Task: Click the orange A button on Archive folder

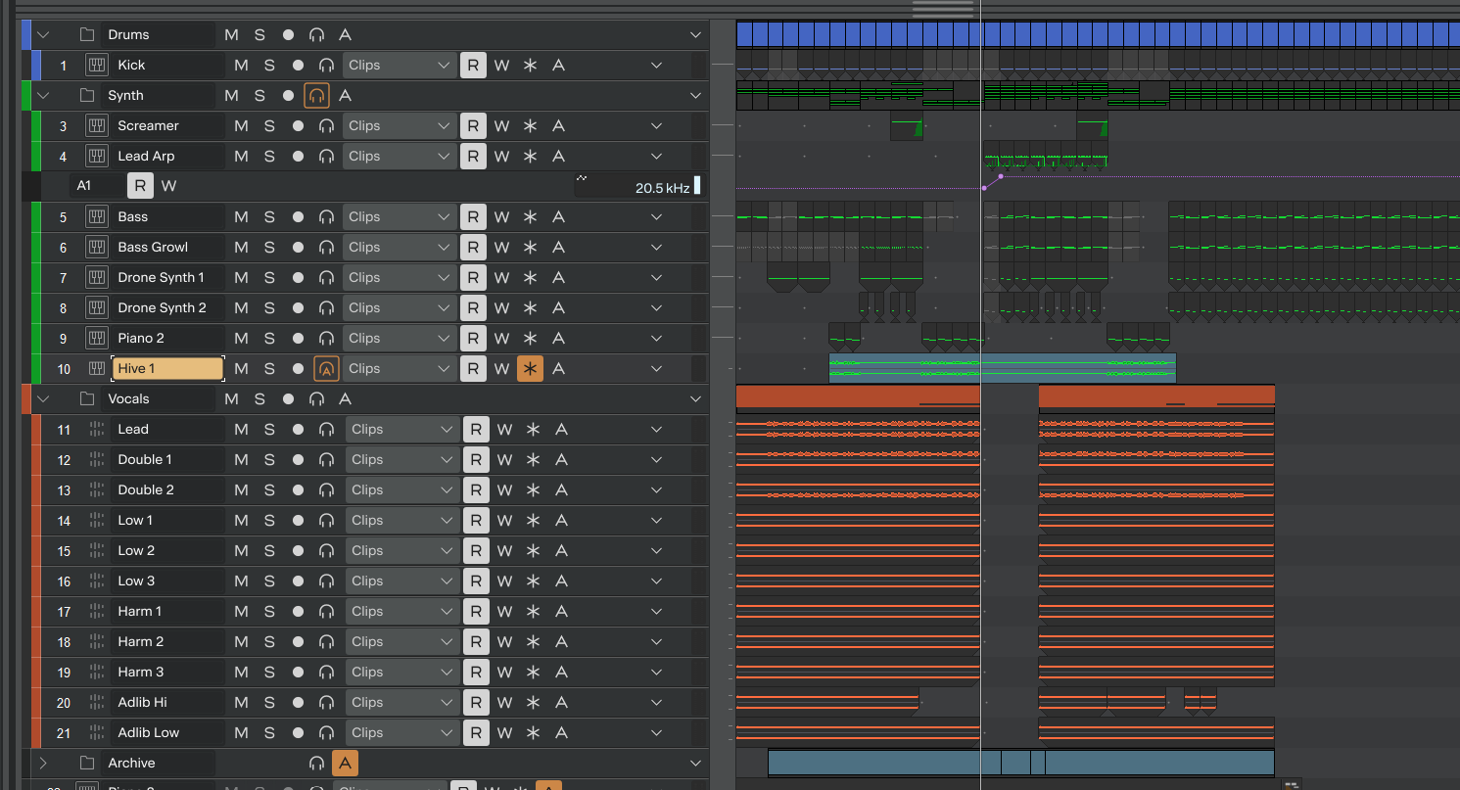Action: (x=345, y=764)
